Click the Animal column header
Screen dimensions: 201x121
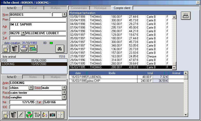point(176,73)
